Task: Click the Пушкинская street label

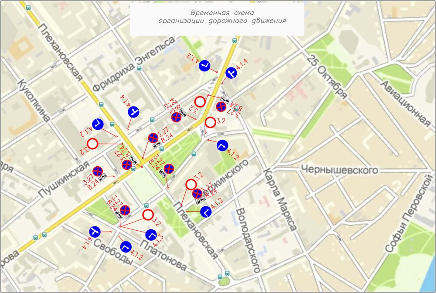Action: [61, 178]
